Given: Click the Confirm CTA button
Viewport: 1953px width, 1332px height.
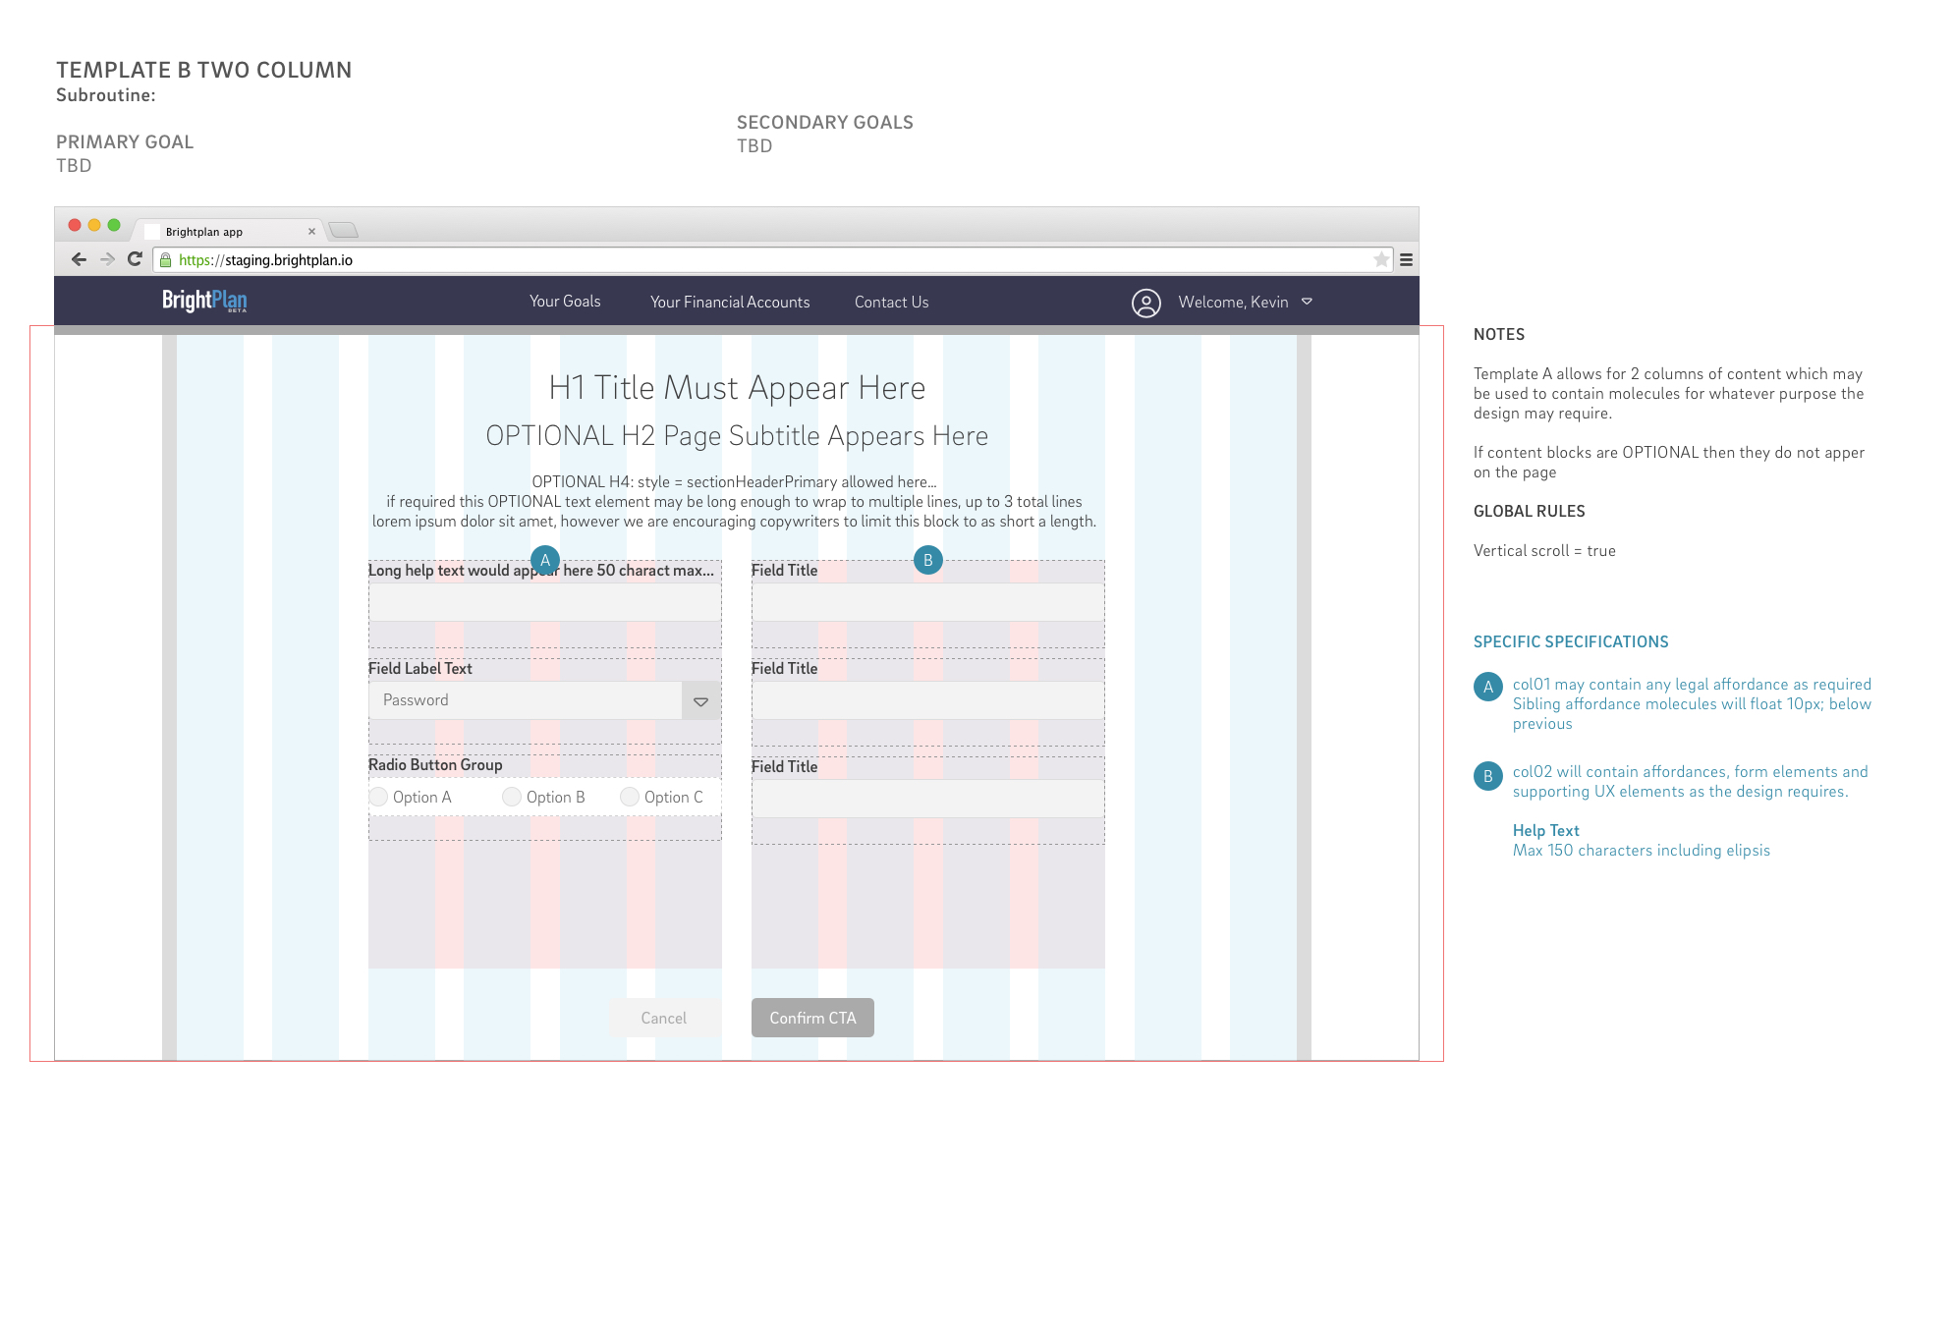Looking at the screenshot, I should click(812, 1018).
